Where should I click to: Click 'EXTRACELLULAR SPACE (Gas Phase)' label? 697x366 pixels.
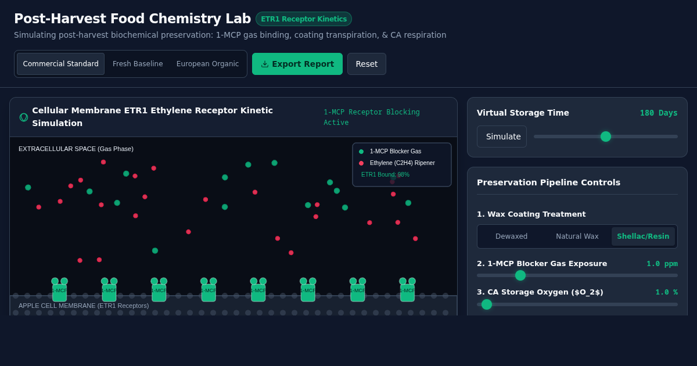pos(76,149)
